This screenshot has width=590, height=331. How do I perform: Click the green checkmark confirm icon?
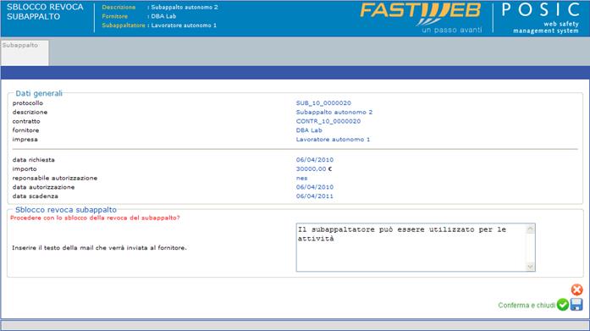(563, 305)
